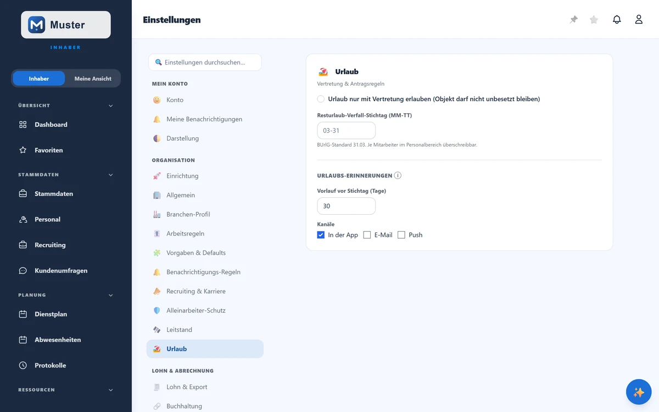Image resolution: width=659 pixels, height=412 pixels.
Task: Open the notifications bell
Action: (617, 20)
